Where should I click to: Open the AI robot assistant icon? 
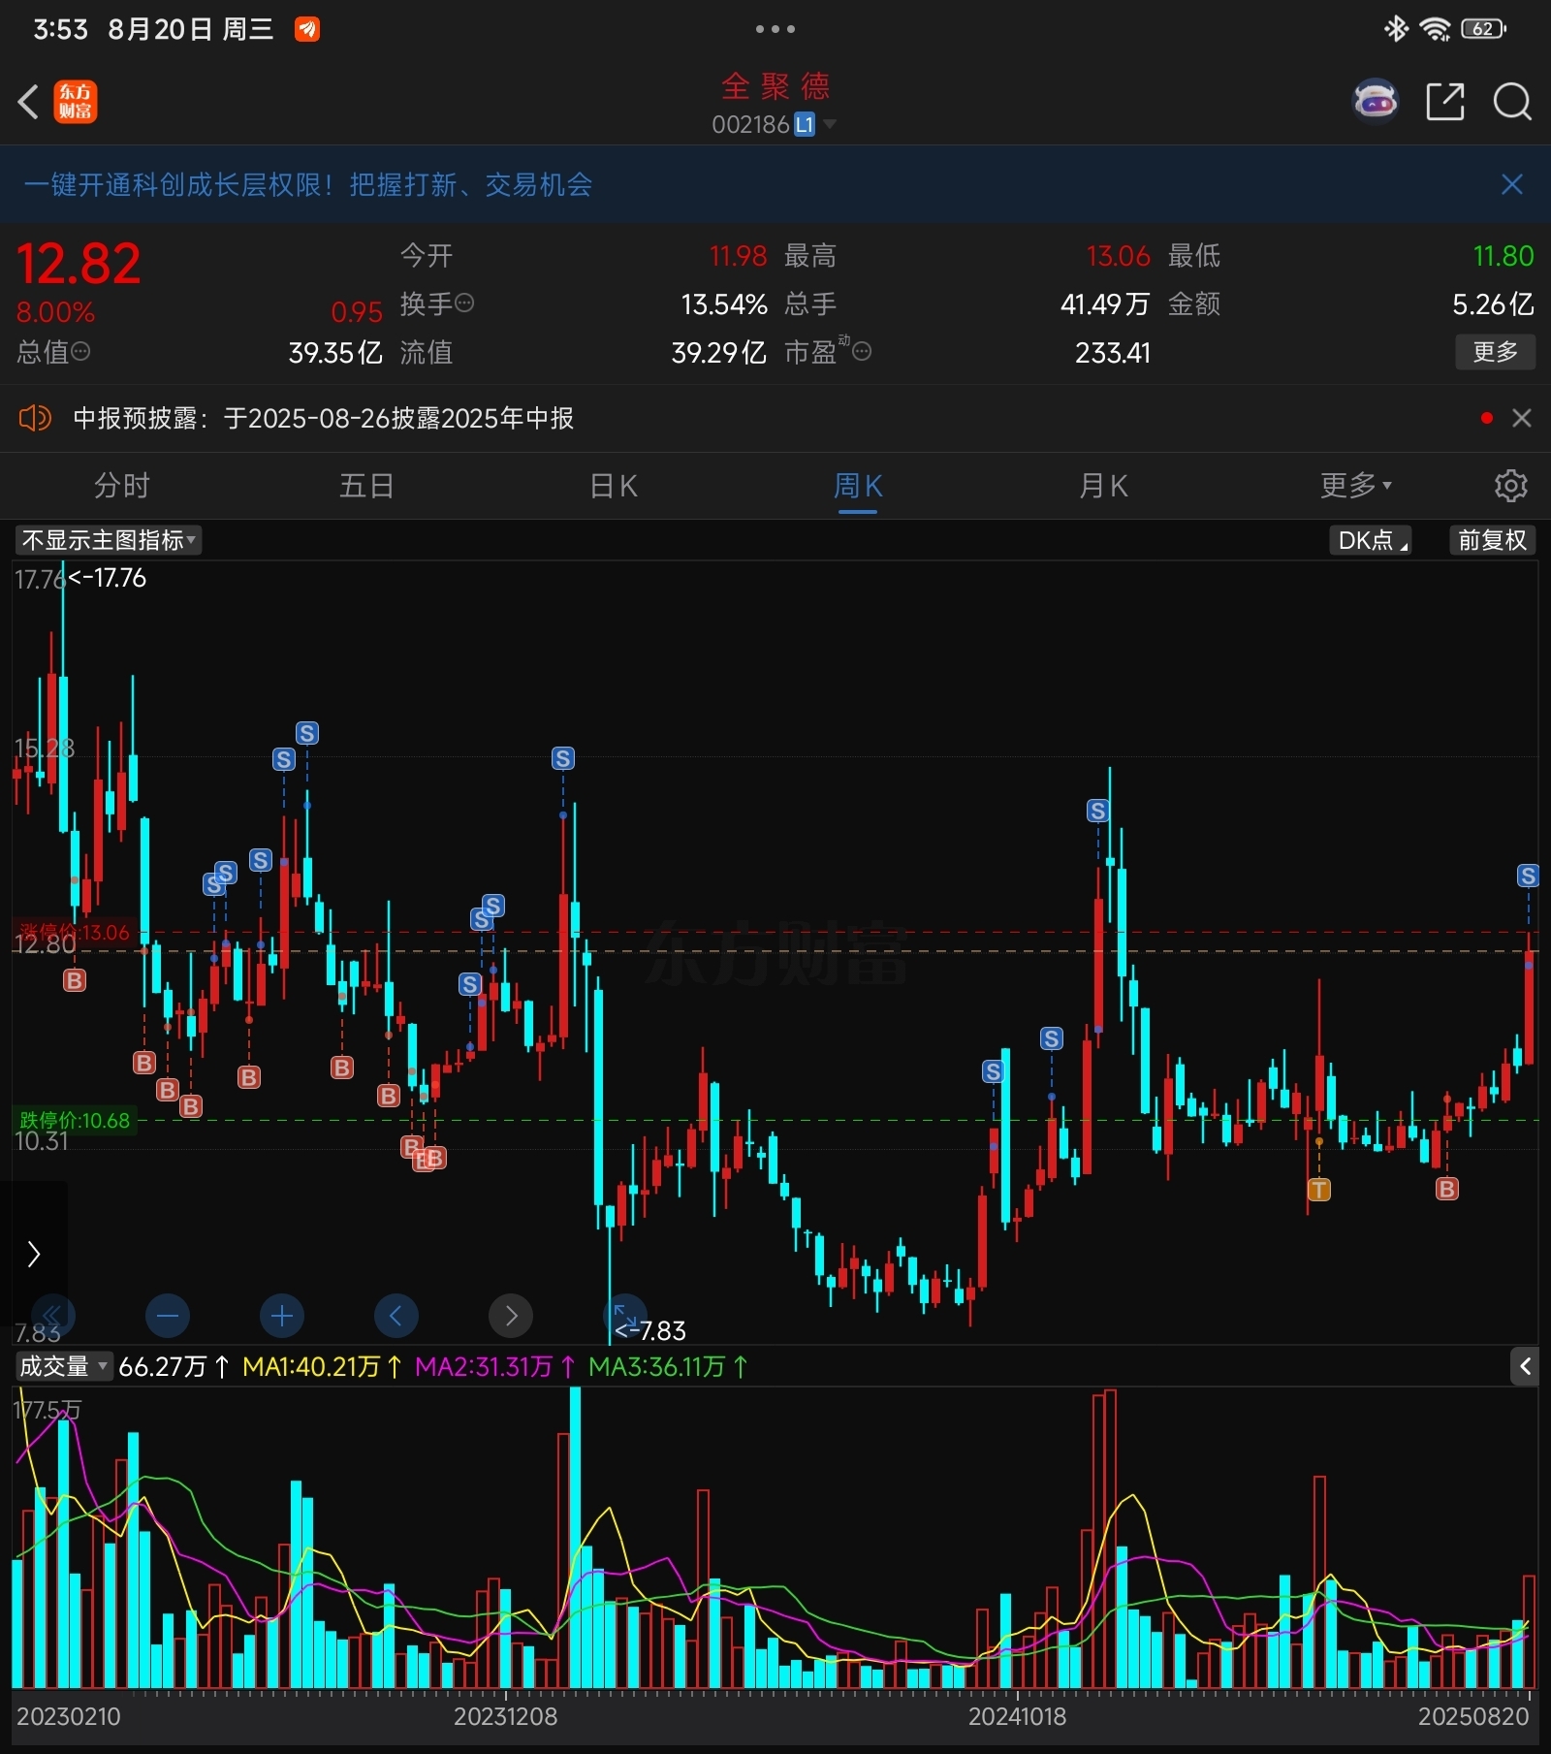[1376, 101]
